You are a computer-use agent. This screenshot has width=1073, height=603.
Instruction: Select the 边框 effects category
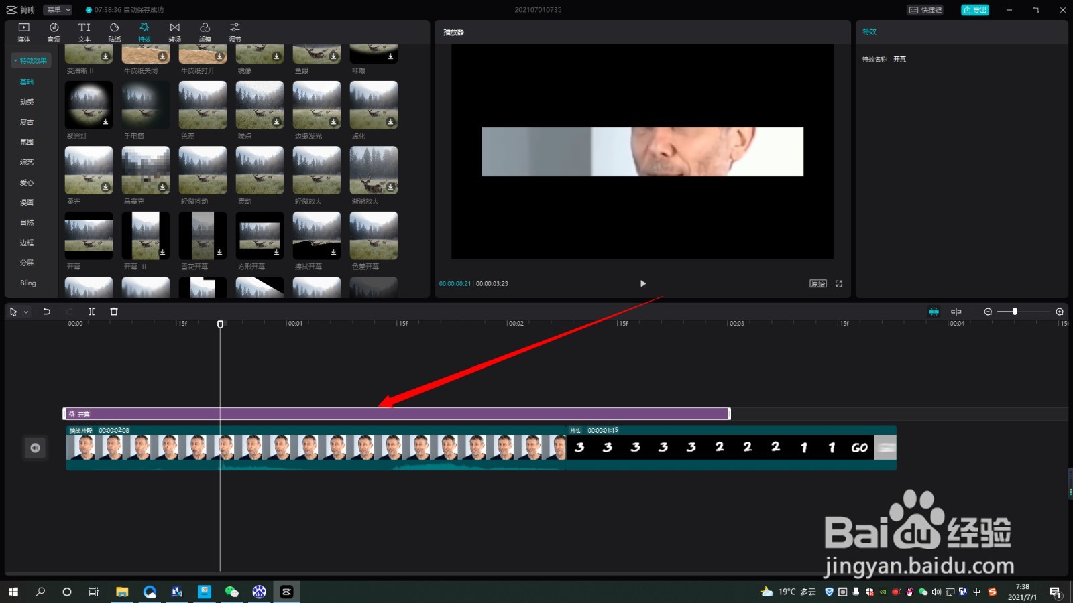click(27, 243)
